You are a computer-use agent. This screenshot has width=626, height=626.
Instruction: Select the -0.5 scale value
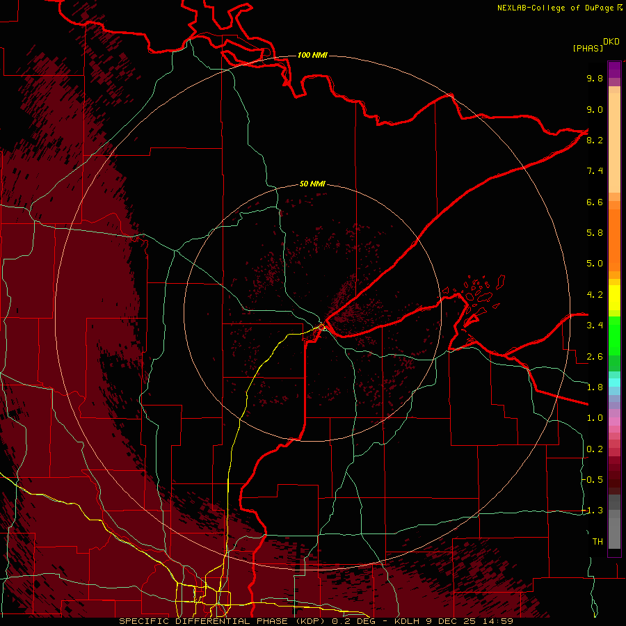[x=593, y=480]
